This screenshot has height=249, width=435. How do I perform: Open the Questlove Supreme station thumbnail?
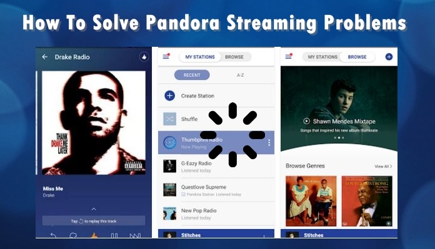[170, 190]
